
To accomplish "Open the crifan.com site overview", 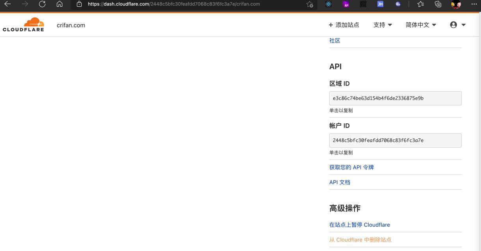I will click(x=71, y=25).
